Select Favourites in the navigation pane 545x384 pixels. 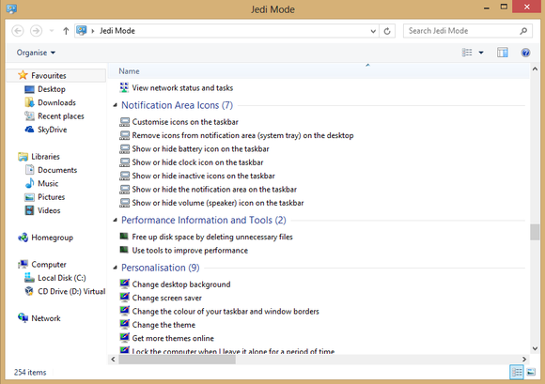click(x=48, y=75)
